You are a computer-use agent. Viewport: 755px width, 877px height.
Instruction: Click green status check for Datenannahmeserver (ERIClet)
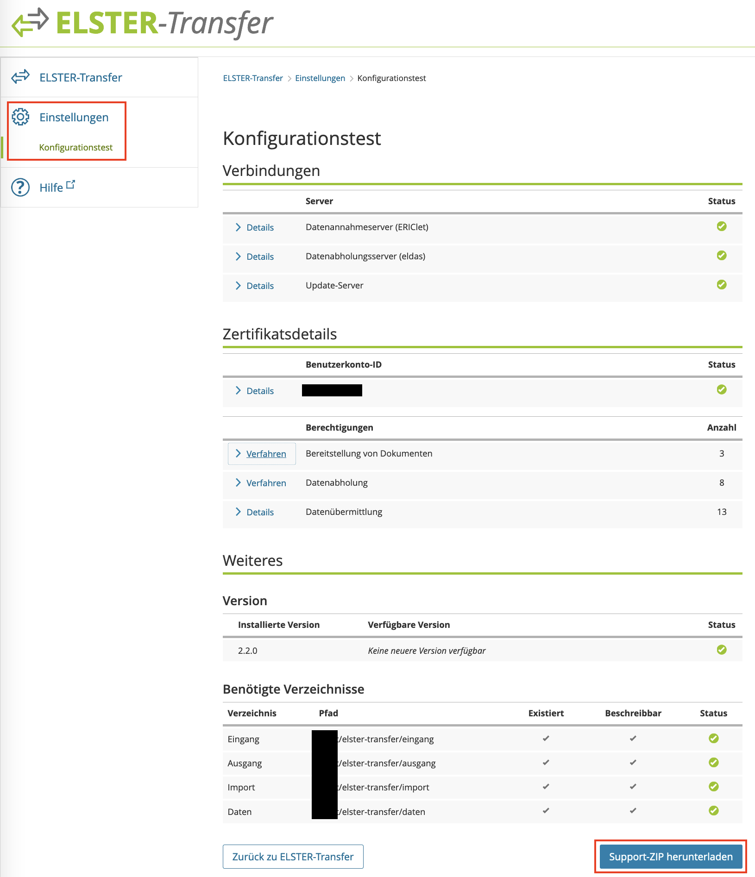click(x=721, y=226)
